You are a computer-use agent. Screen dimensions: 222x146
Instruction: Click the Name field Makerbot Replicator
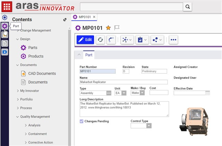(124, 82)
